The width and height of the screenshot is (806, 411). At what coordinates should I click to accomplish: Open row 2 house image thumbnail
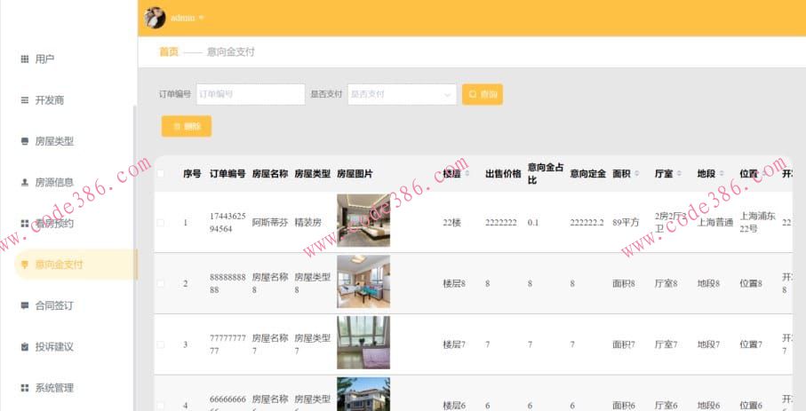click(363, 281)
